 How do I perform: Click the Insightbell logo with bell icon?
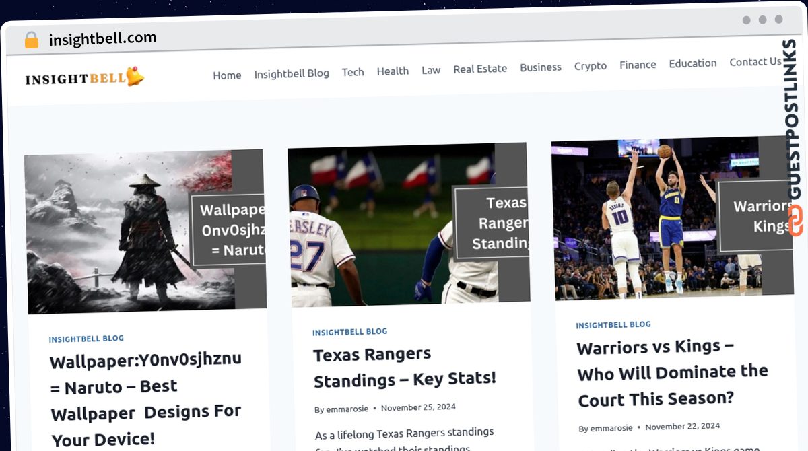(85, 78)
